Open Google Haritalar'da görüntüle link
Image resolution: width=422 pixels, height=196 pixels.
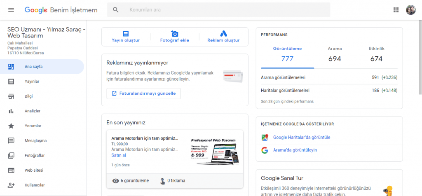click(x=302, y=138)
